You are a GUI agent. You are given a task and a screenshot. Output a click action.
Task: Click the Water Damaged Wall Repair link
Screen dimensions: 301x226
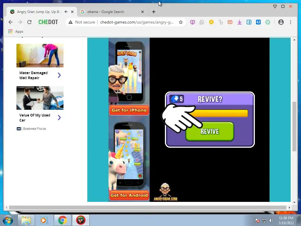point(34,75)
